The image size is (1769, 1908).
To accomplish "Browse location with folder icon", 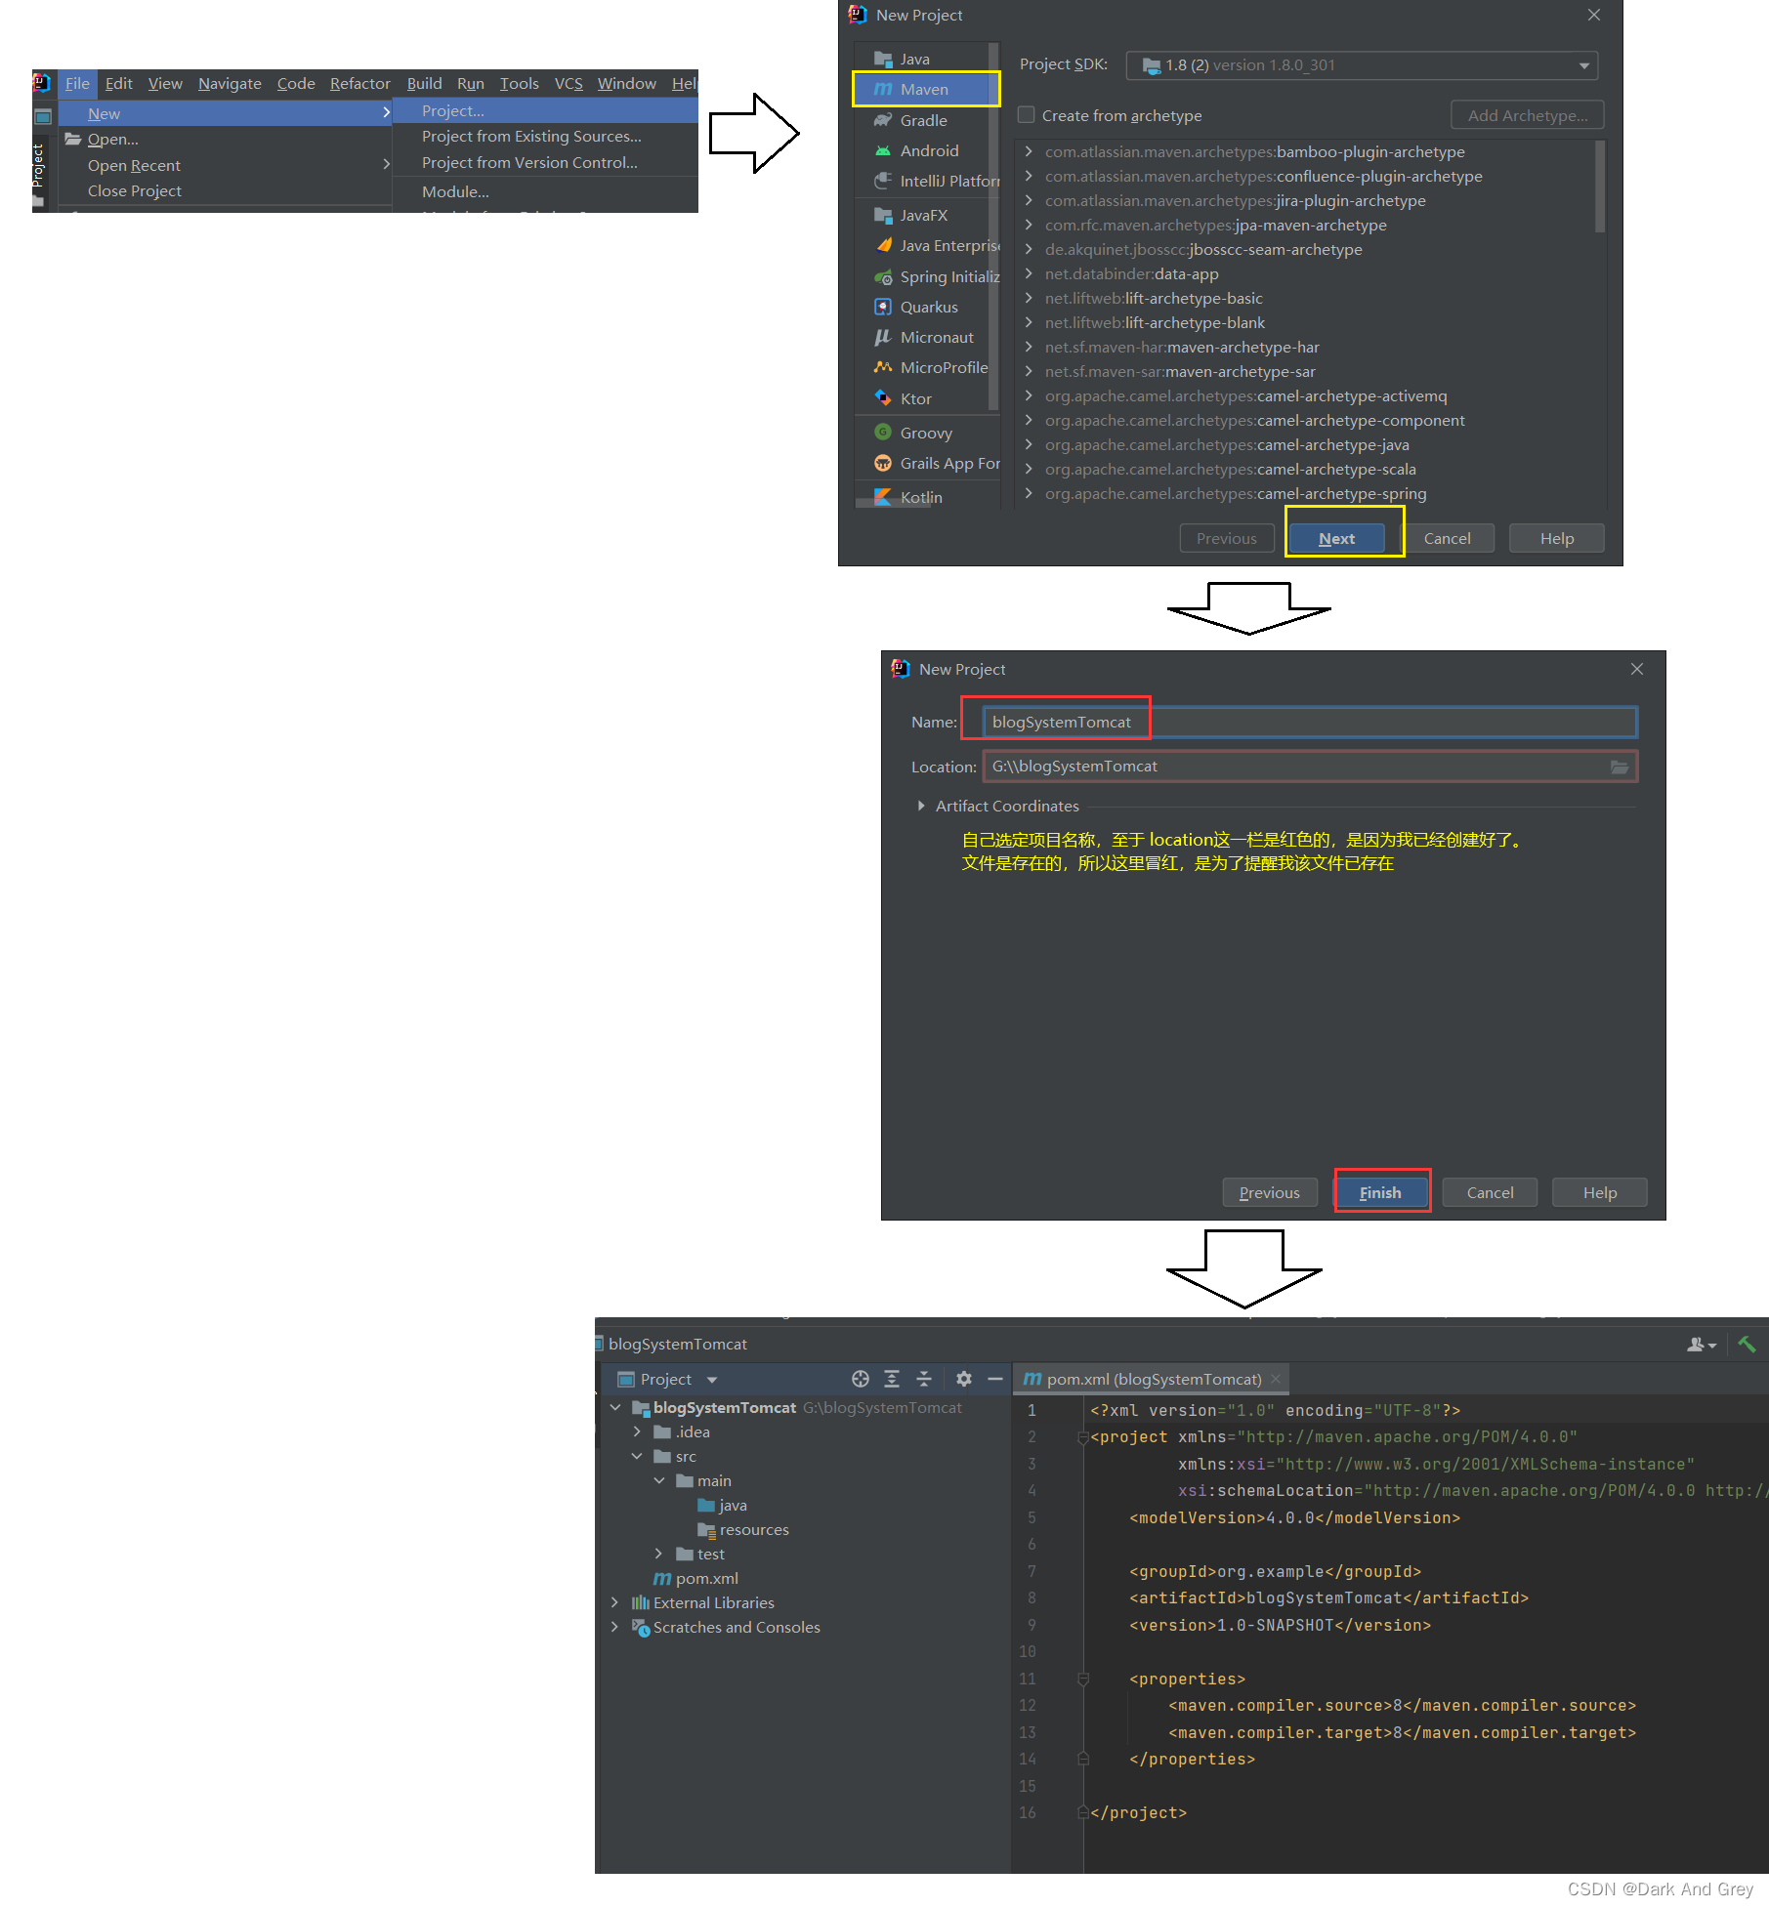I will click(x=1620, y=767).
